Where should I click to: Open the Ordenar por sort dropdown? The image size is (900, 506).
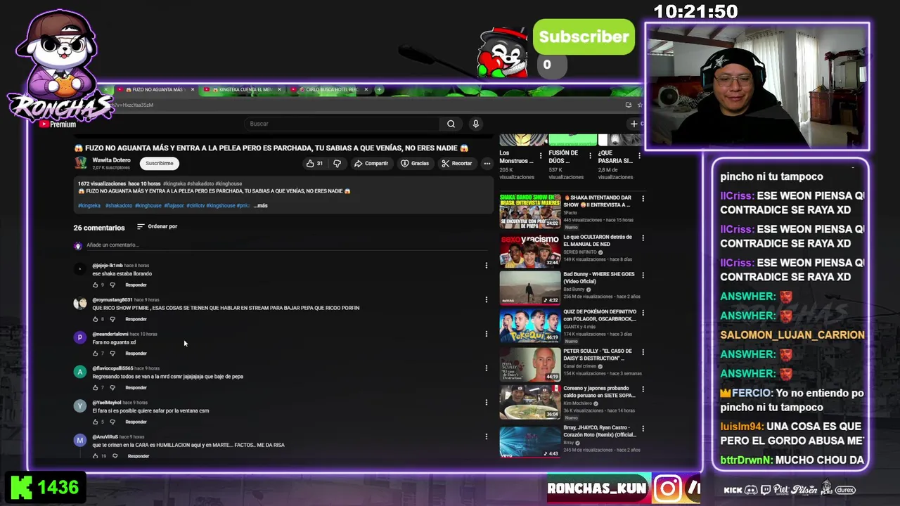(x=157, y=226)
